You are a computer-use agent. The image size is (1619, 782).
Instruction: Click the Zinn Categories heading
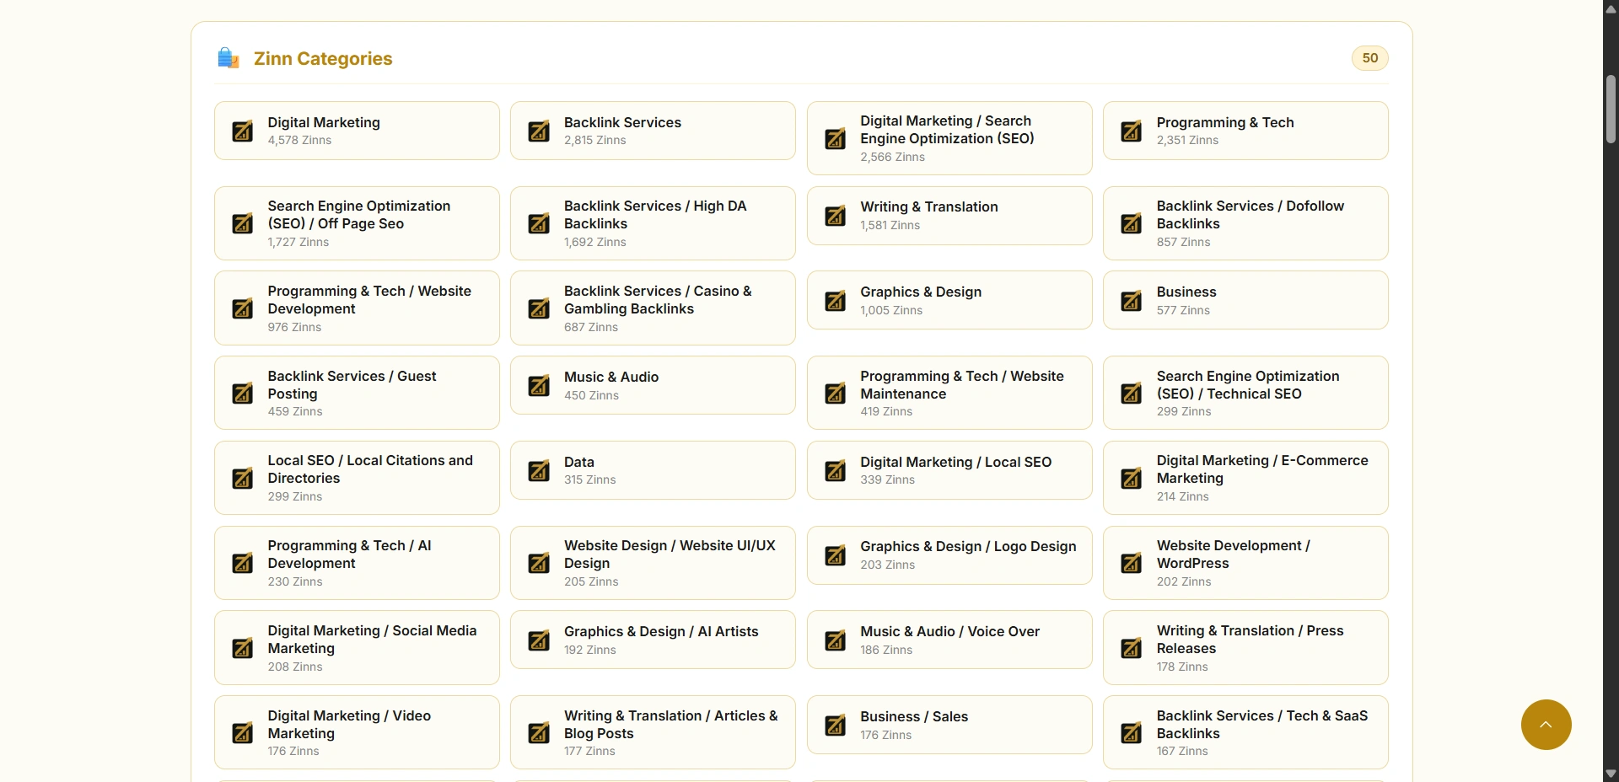coord(323,58)
